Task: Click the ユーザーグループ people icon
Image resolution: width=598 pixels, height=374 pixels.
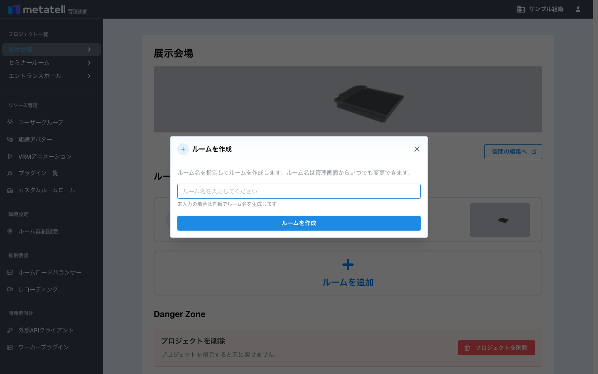Action: click(10, 122)
